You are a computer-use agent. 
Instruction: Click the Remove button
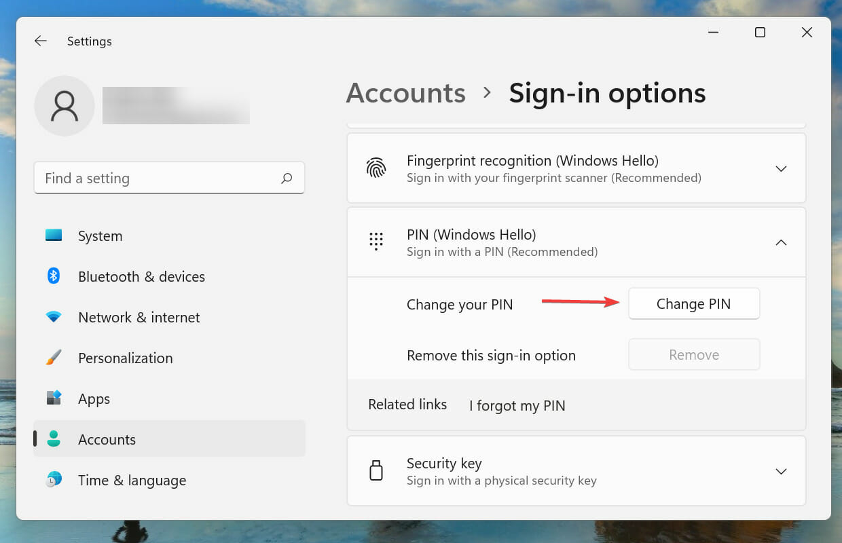[694, 354]
